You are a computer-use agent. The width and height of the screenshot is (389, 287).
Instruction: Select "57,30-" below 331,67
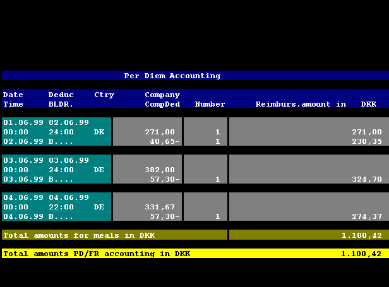pos(165,216)
